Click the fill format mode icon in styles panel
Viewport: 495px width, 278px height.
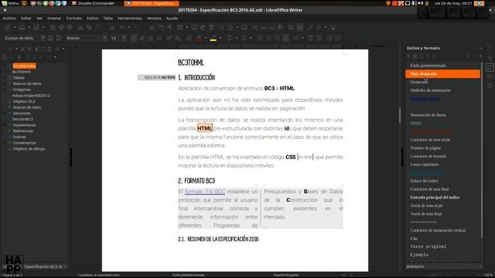pos(468,56)
